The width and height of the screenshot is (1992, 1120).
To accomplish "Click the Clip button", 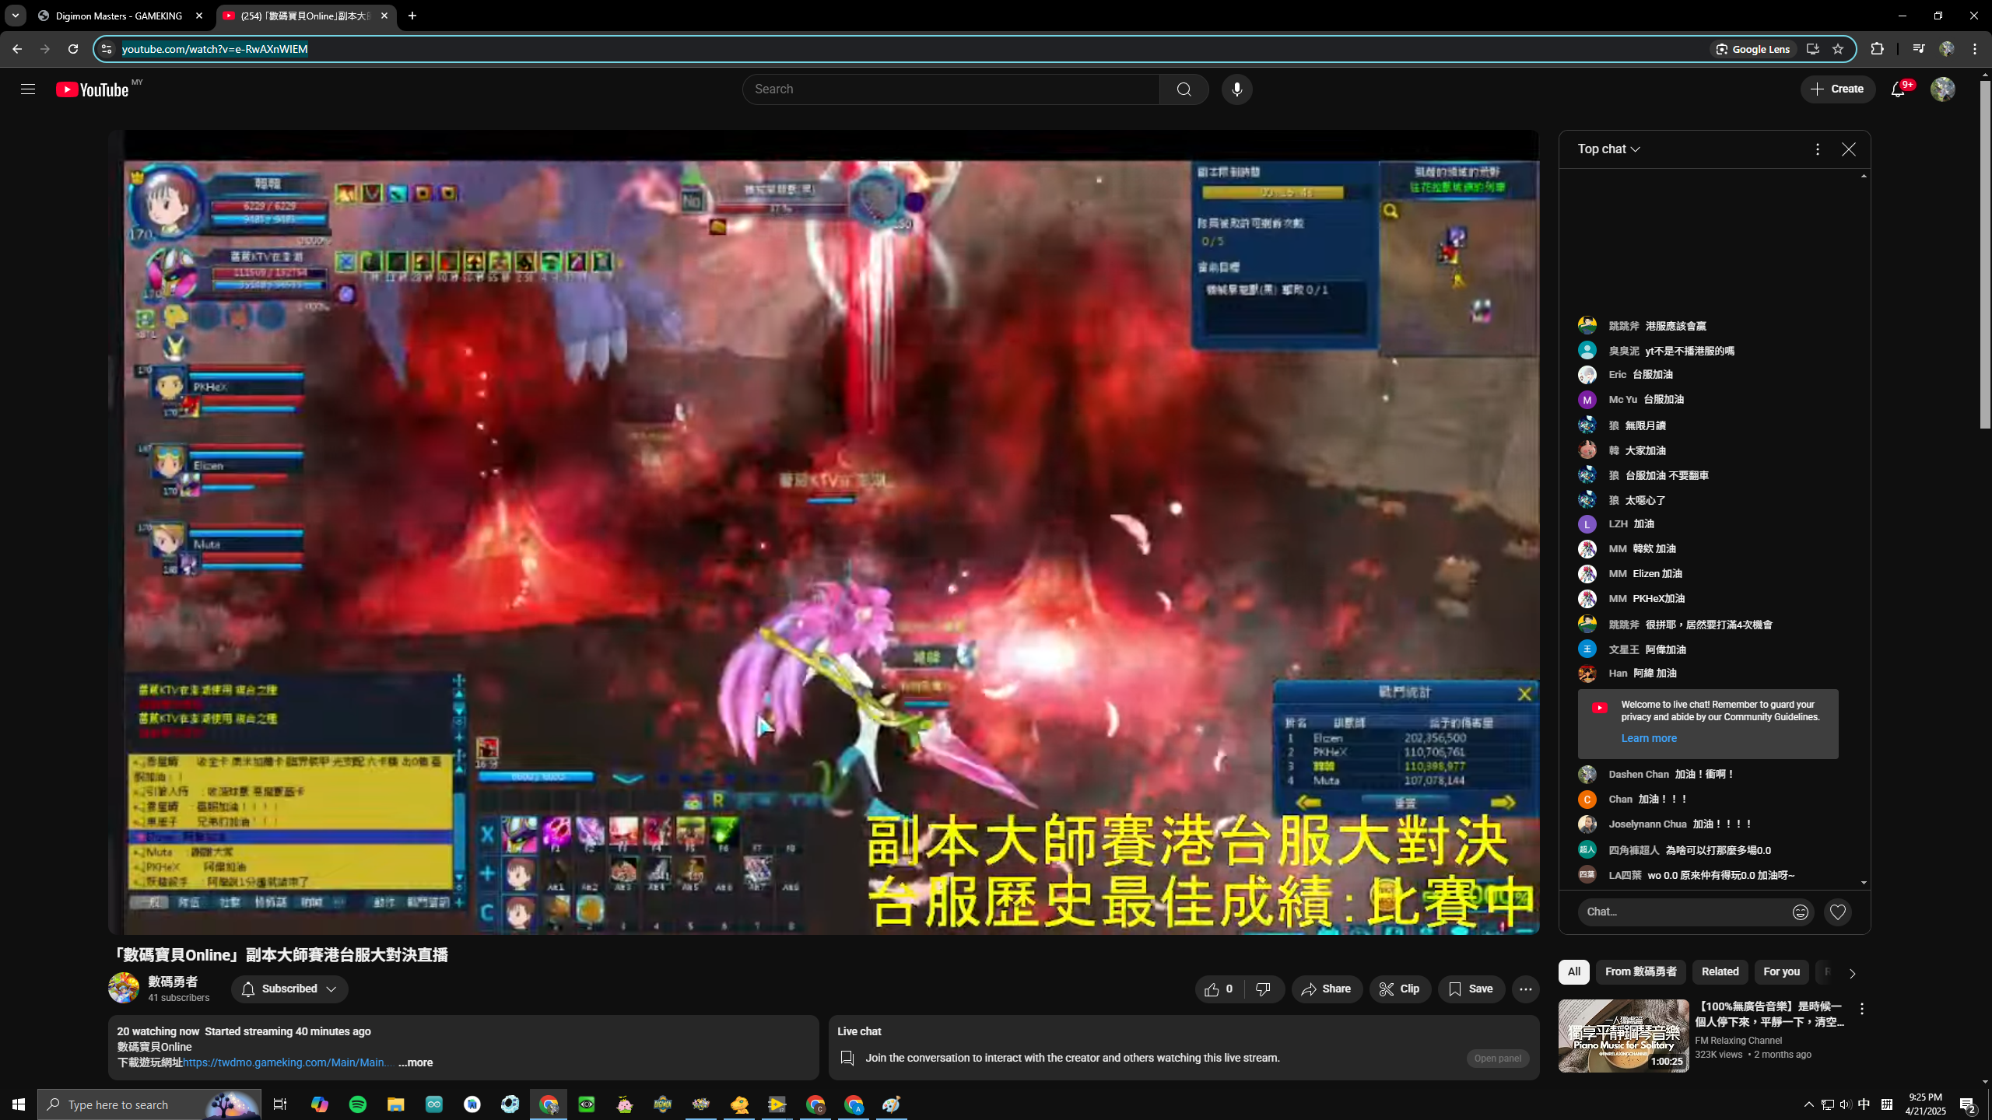I will click(x=1400, y=989).
